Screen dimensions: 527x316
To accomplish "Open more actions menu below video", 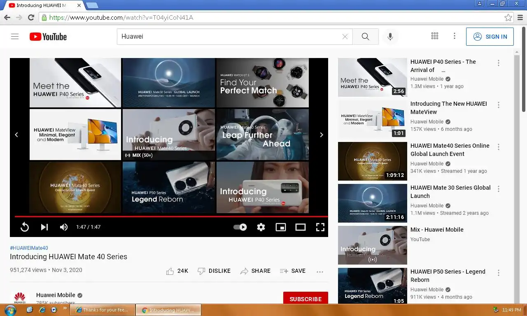I will 320,272.
